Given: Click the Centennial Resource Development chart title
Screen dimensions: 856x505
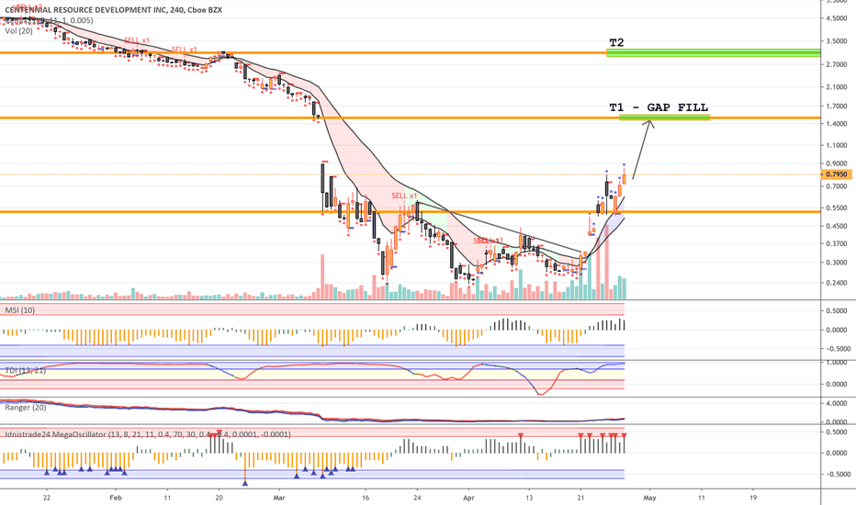Looking at the screenshot, I should click(x=114, y=10).
